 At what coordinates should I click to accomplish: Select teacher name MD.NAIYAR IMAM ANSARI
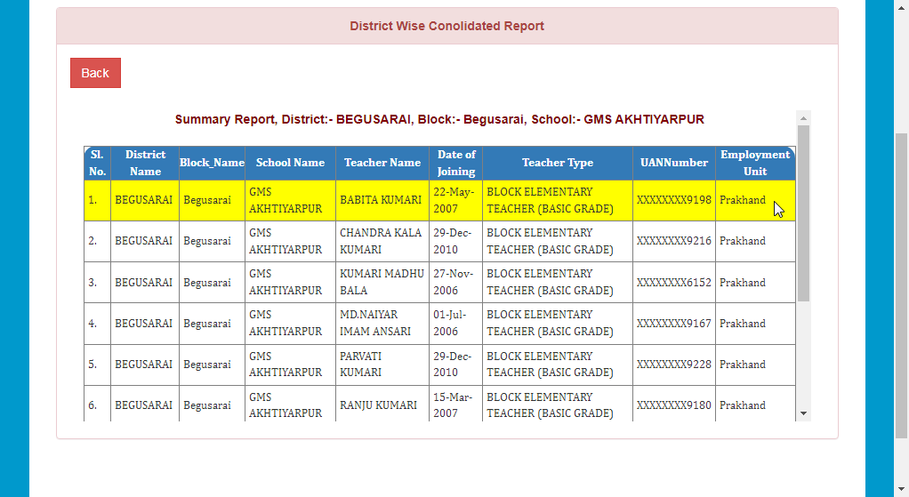[375, 324]
